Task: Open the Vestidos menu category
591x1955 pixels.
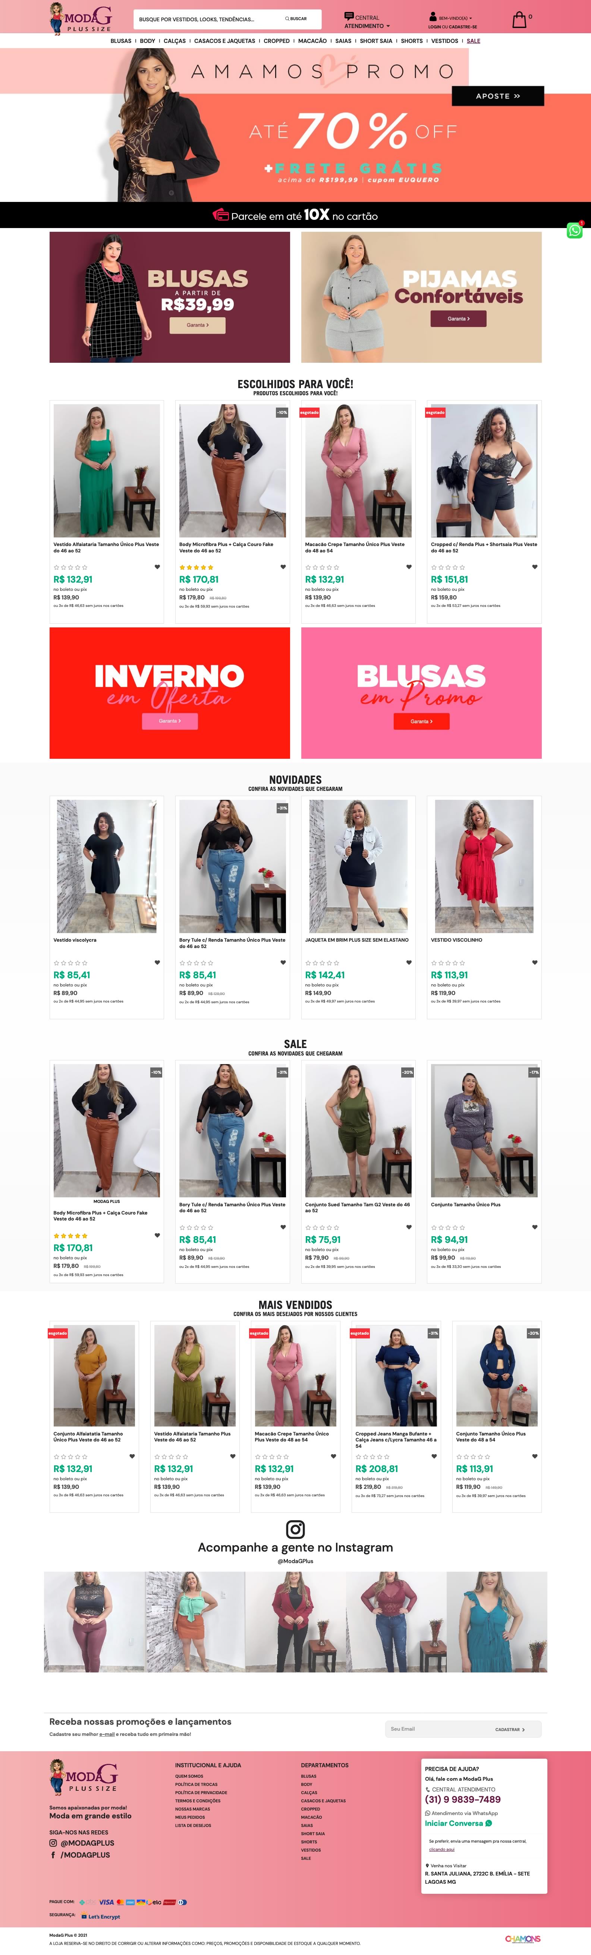Action: tap(444, 41)
